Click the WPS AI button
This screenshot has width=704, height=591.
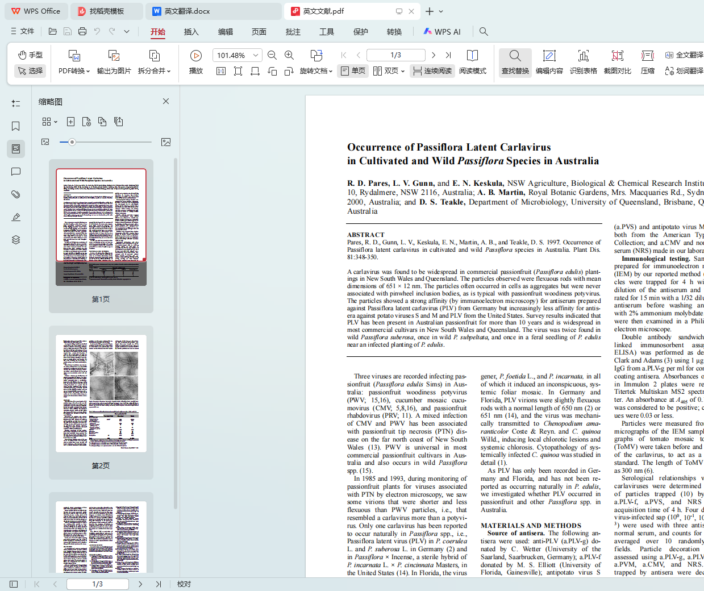pos(442,32)
